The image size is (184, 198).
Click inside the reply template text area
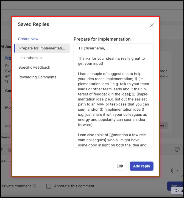point(113,96)
